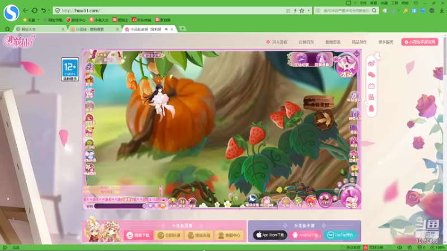
Task: Click the magnifier search icon
Action: tap(374, 11)
